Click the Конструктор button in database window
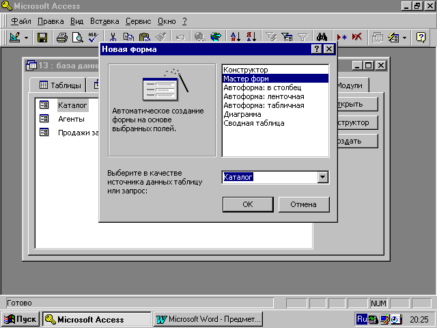This screenshot has width=437, height=328. coord(358,123)
